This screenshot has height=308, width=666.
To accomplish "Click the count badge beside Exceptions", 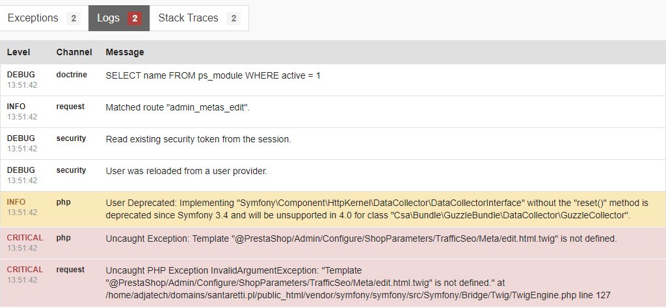I will click(73, 19).
